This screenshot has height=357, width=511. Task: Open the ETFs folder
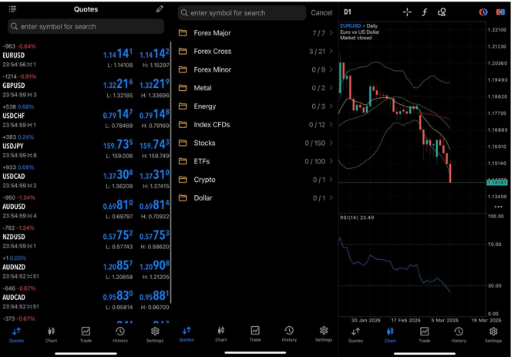pos(256,161)
